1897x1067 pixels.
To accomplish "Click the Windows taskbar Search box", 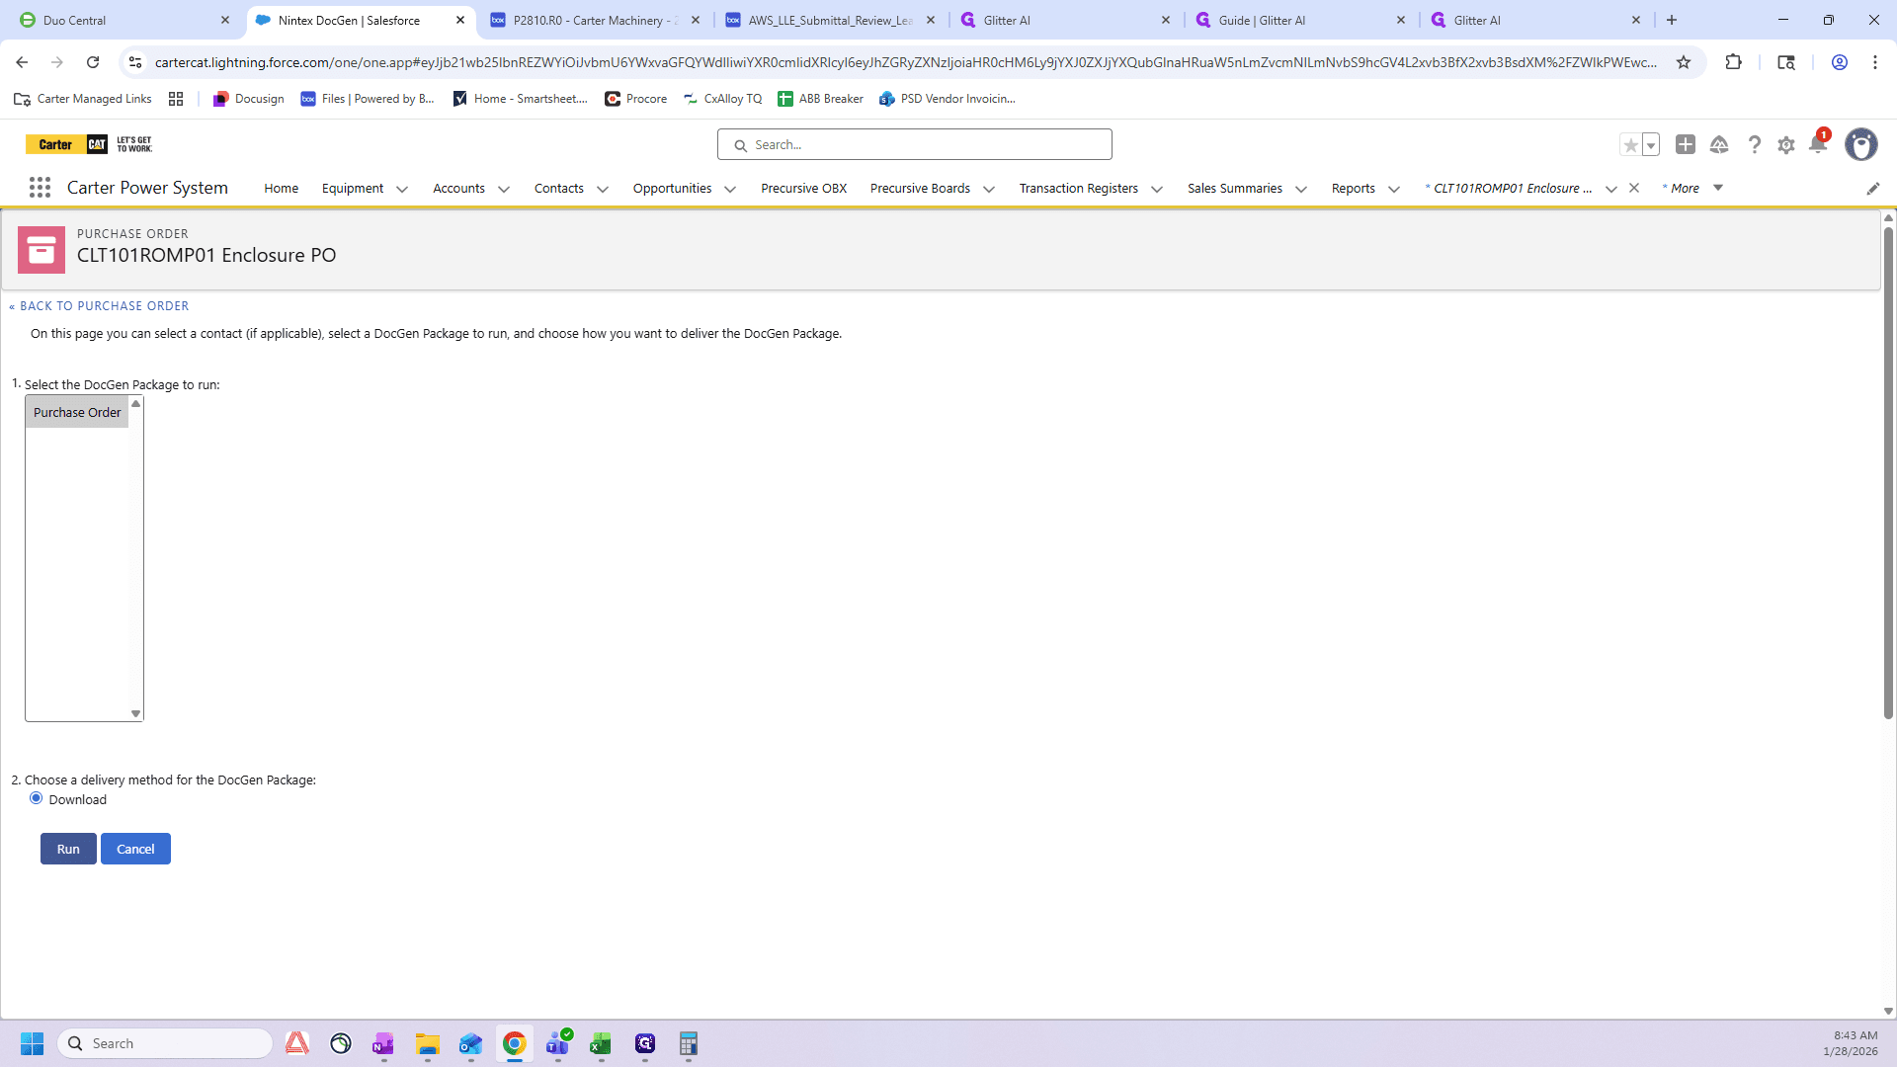I will [x=165, y=1043].
